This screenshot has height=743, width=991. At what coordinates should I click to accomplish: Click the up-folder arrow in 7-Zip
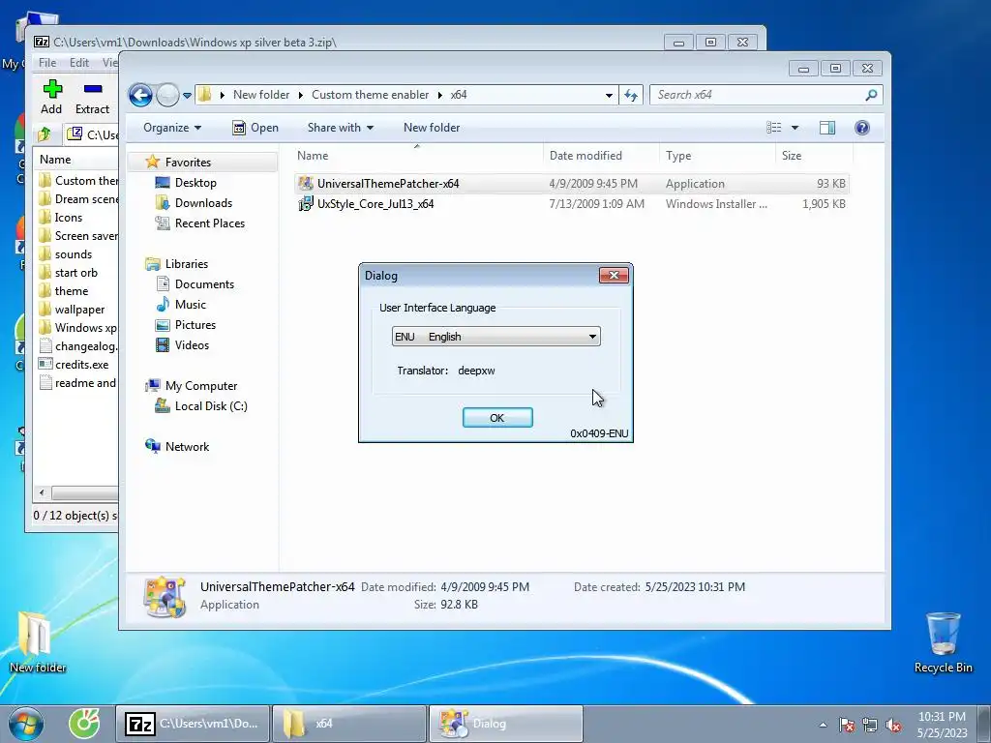pyautogui.click(x=45, y=134)
